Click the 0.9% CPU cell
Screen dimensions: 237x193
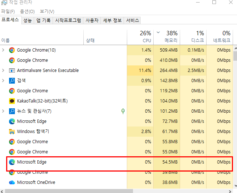point(140,80)
